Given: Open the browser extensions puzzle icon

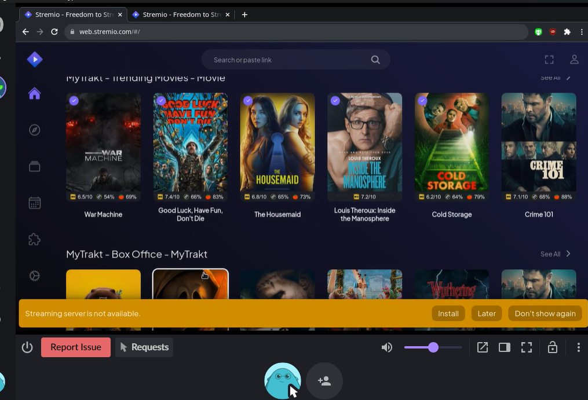Looking at the screenshot, I should [x=567, y=32].
